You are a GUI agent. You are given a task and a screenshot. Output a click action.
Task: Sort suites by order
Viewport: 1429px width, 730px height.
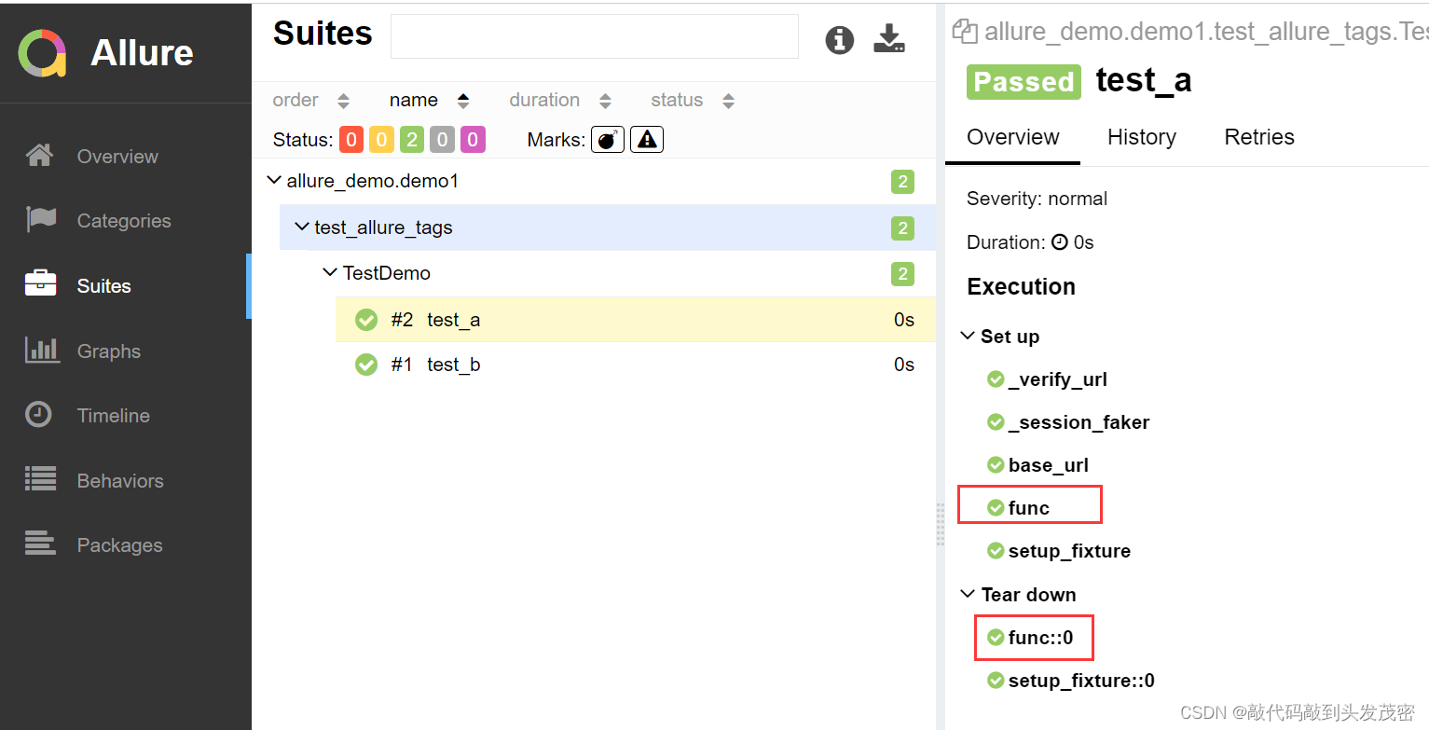tap(311, 100)
